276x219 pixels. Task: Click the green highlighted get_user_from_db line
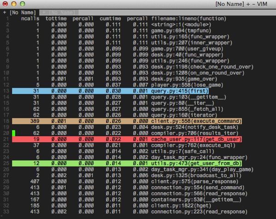click(x=127, y=163)
